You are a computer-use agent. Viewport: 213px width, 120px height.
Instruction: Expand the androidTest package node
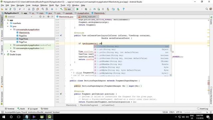click(11, 45)
